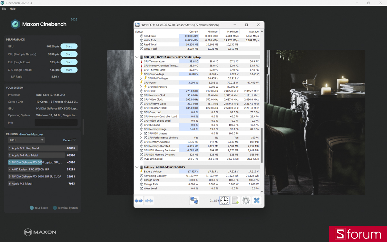387x242 pixels.
Task: Start the CPU (Single Thread) benchmark
Action: (69, 70)
